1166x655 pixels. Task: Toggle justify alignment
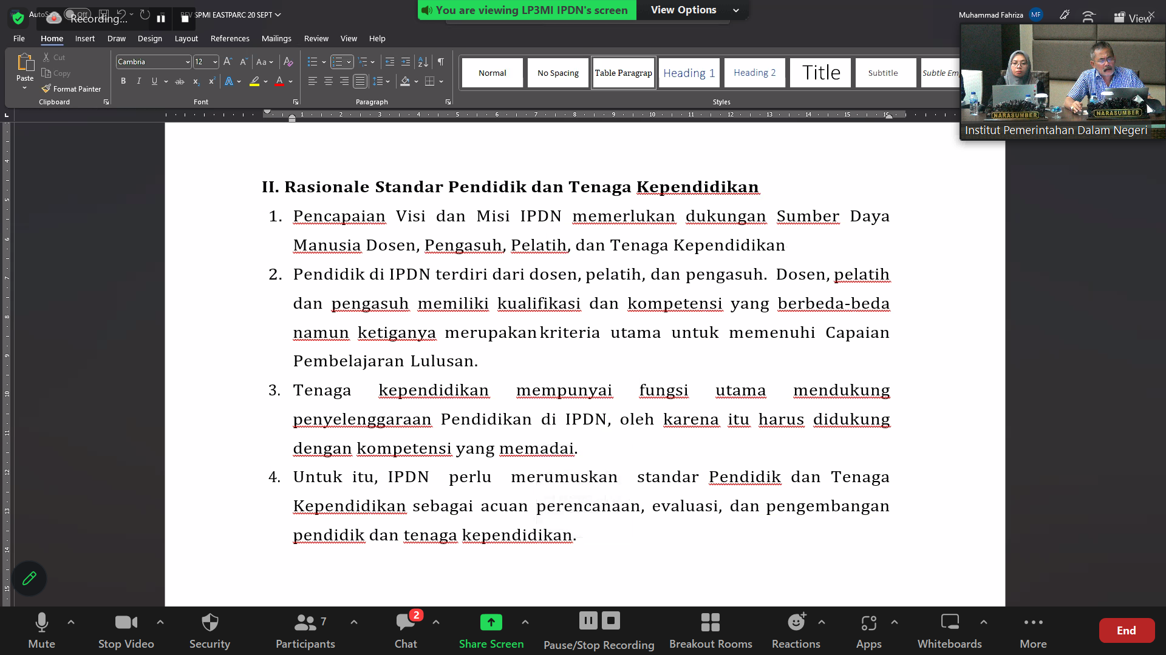point(360,81)
